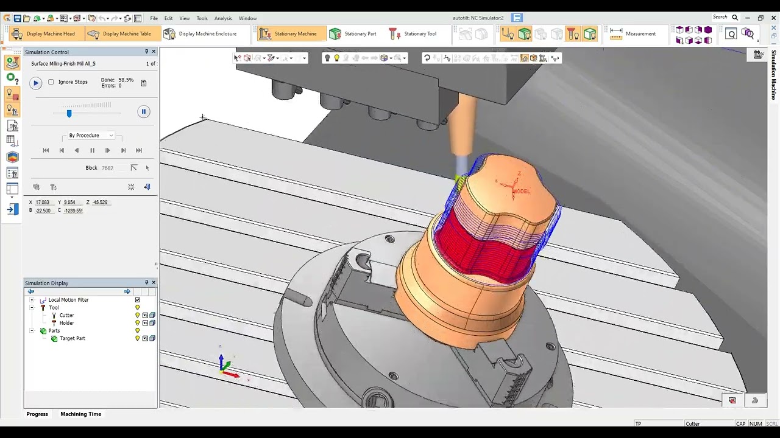Toggle the Local Motion Filter checkbox
Image resolution: width=780 pixels, height=438 pixels.
pyautogui.click(x=138, y=300)
